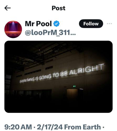Select the 2/17/24 post date
The height and width of the screenshot is (131, 117).
coord(50,127)
